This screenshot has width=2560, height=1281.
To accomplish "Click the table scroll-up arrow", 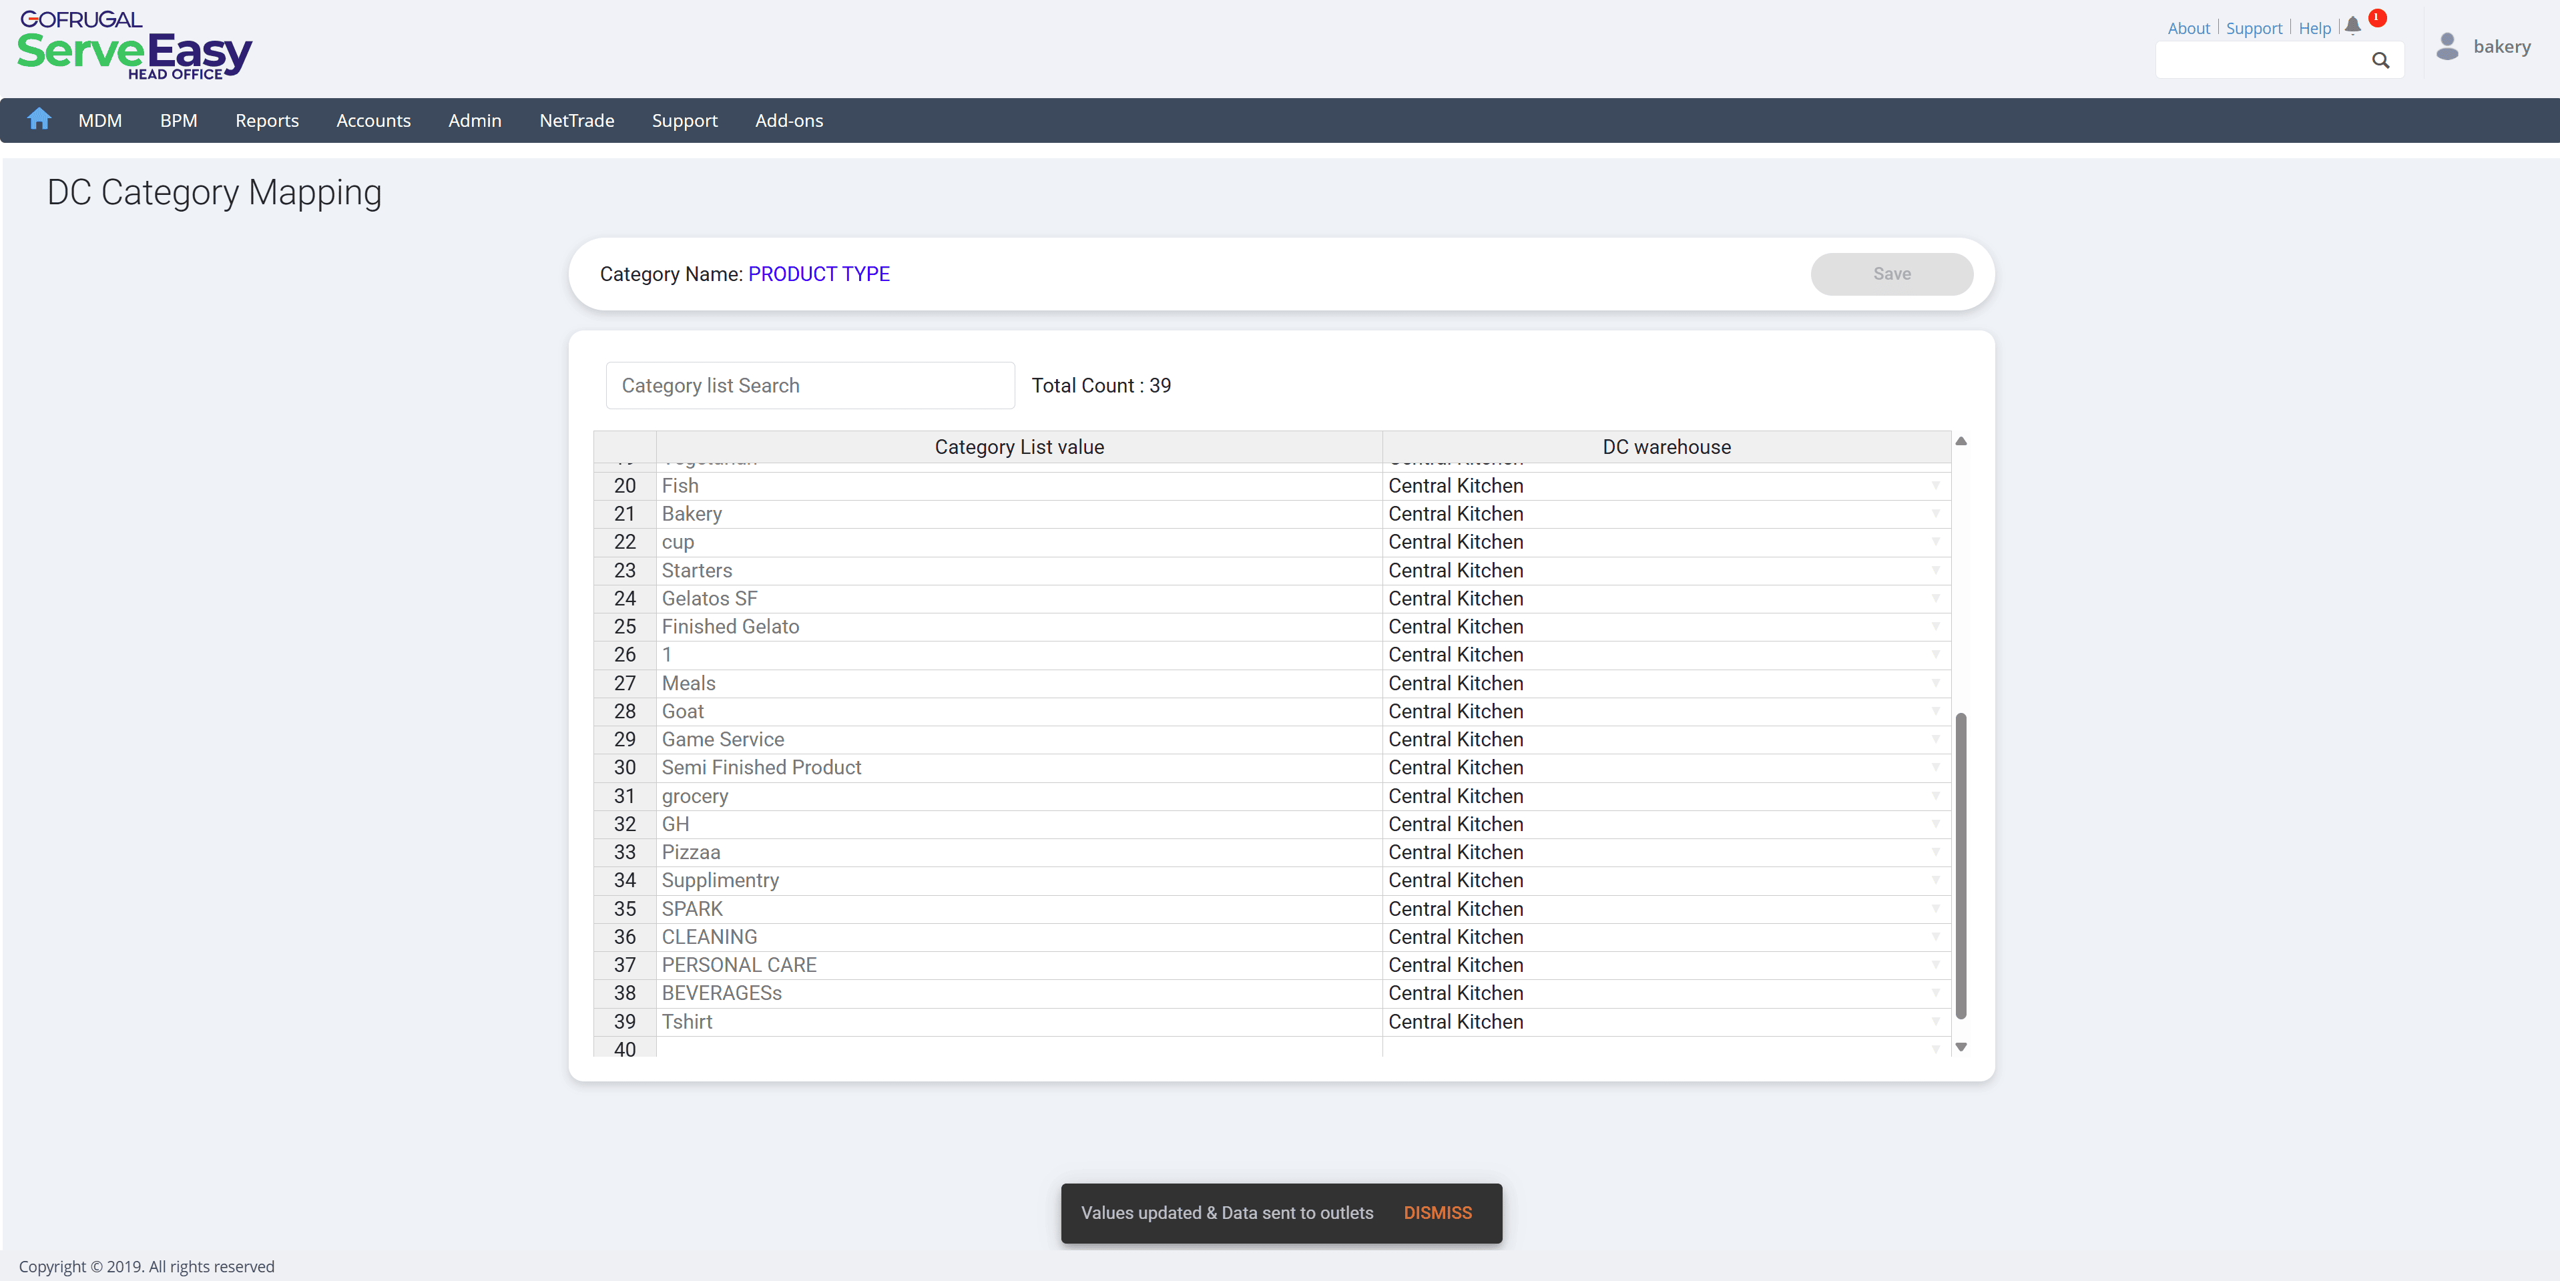I will (1961, 441).
